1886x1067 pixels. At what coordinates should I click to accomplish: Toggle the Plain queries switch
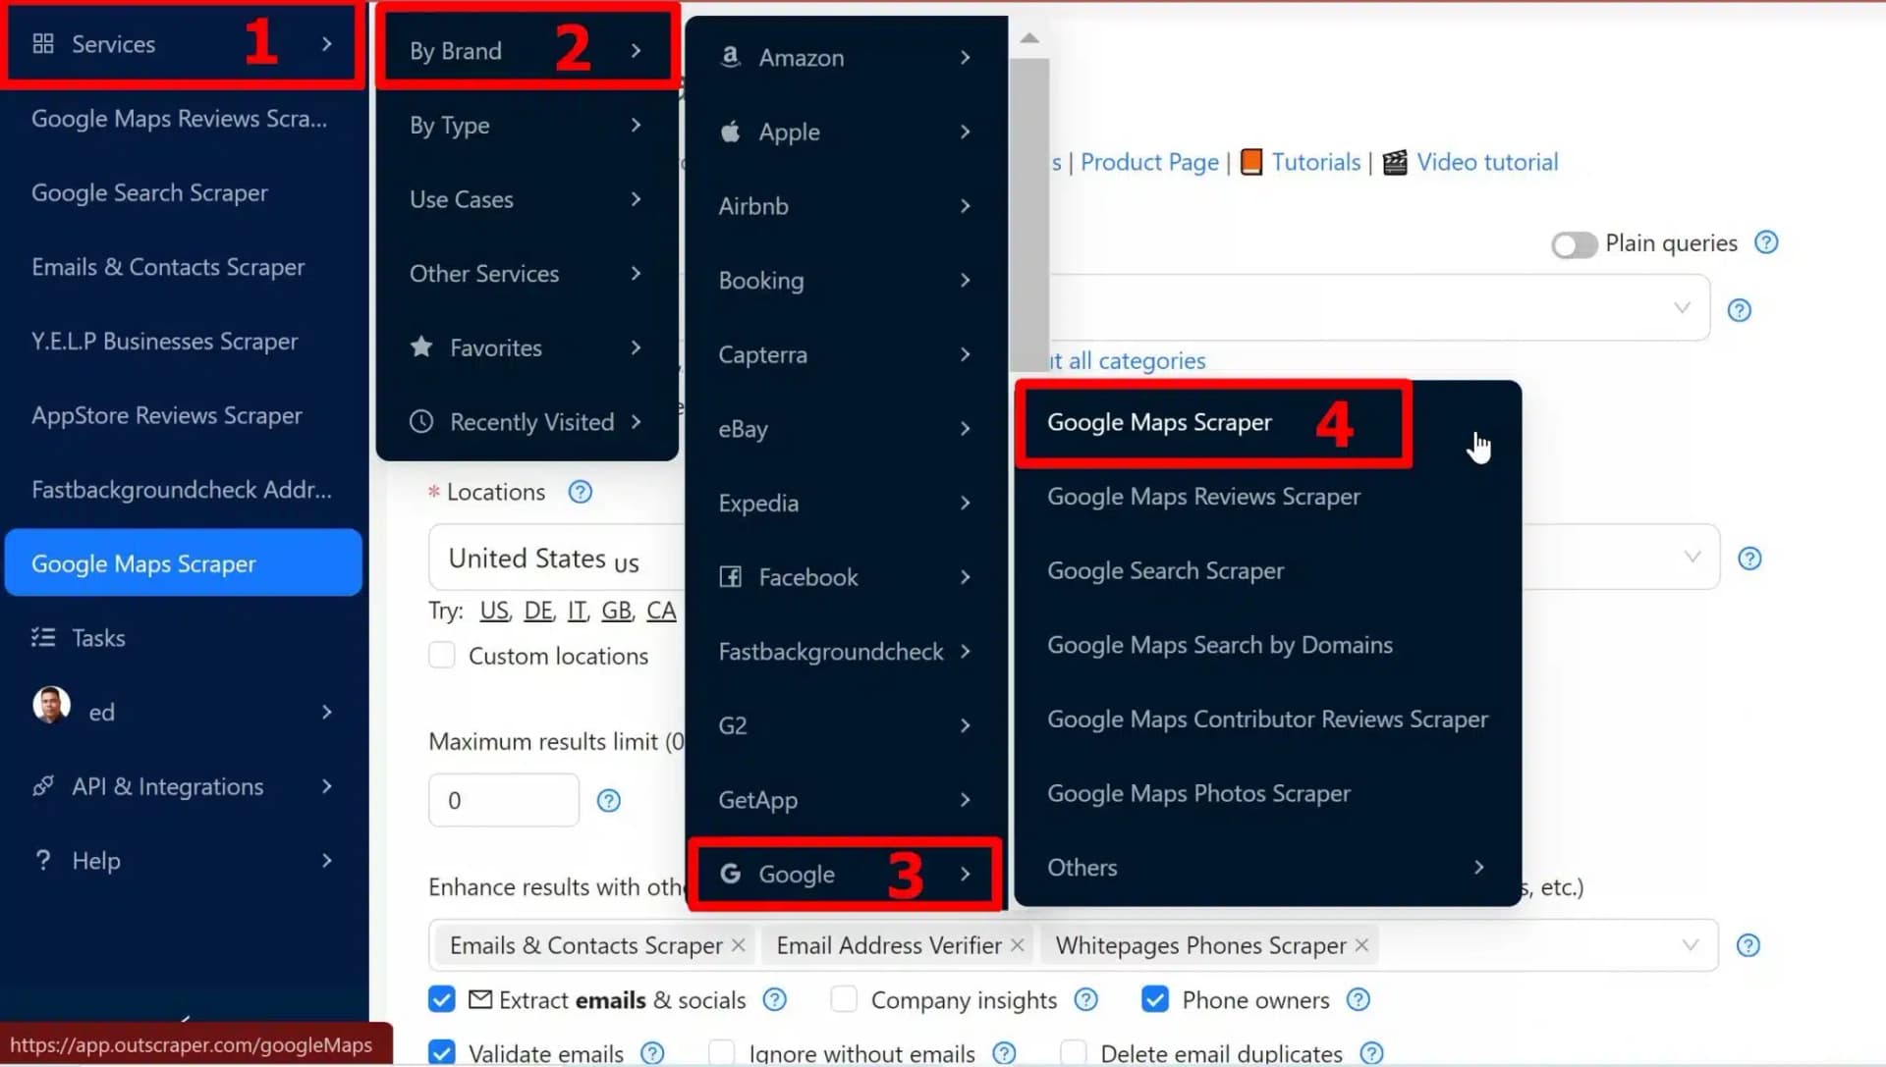point(1575,244)
